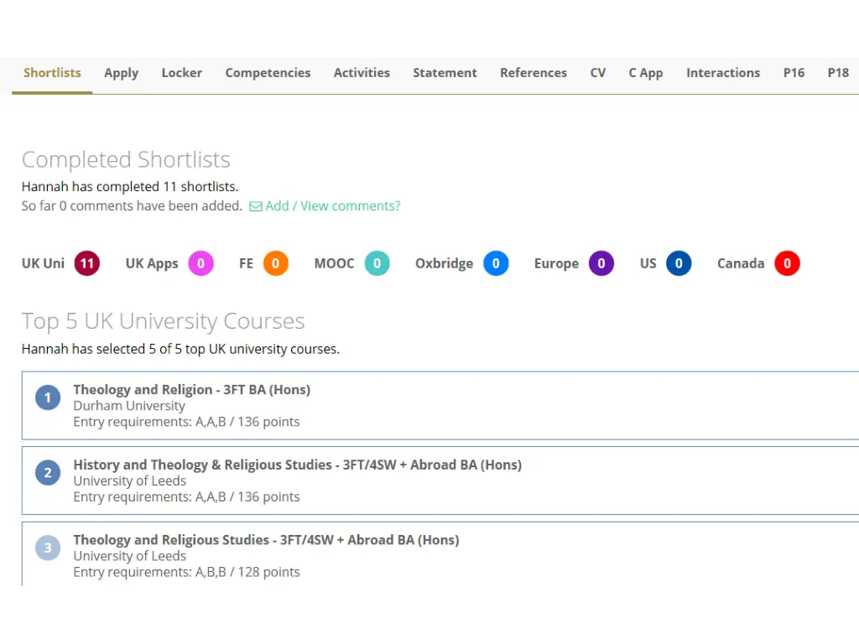Click 'Hannah has selected 5 of 5' text
This screenshot has height=644, width=859.
click(180, 350)
